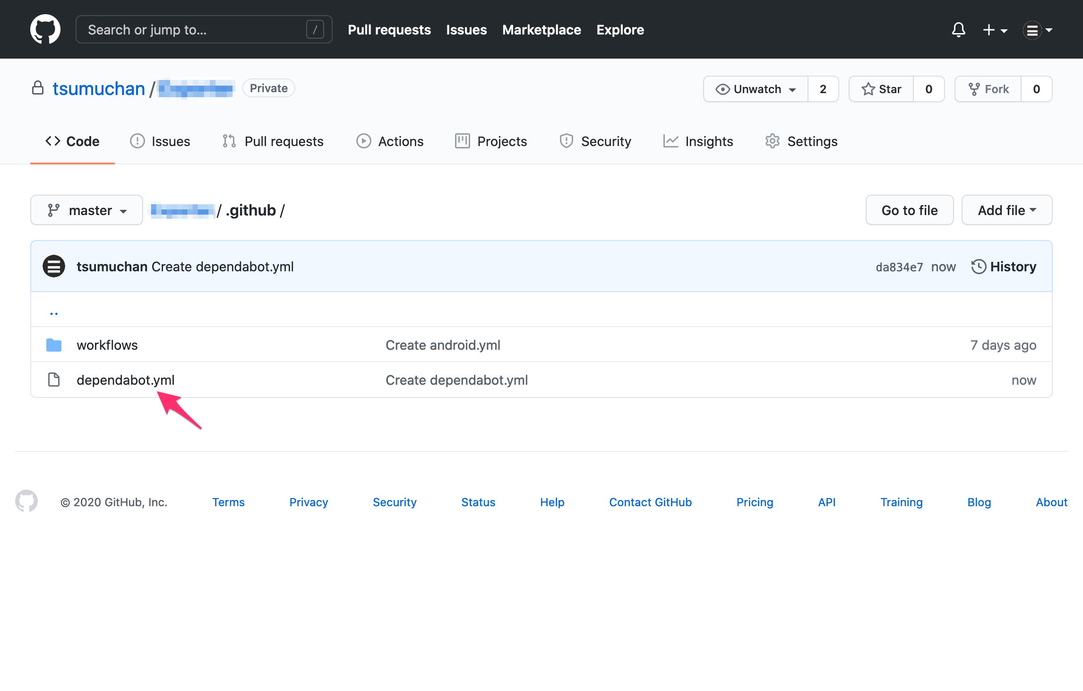Fork this repository
The image size is (1083, 691).
pyautogui.click(x=988, y=89)
